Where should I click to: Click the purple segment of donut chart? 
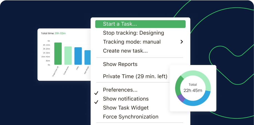click(x=181, y=98)
